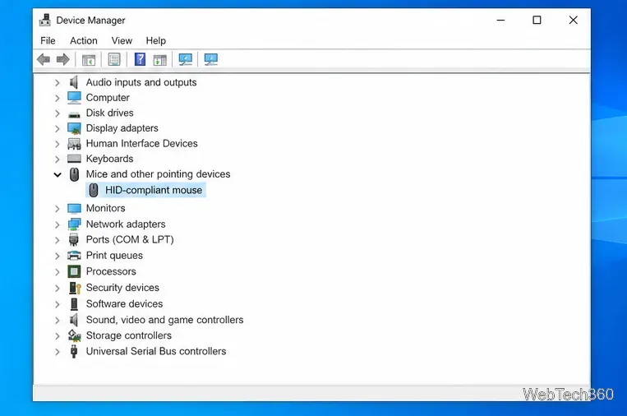Image resolution: width=627 pixels, height=416 pixels.
Task: Click the Processors chip icon
Action: pyautogui.click(x=74, y=271)
